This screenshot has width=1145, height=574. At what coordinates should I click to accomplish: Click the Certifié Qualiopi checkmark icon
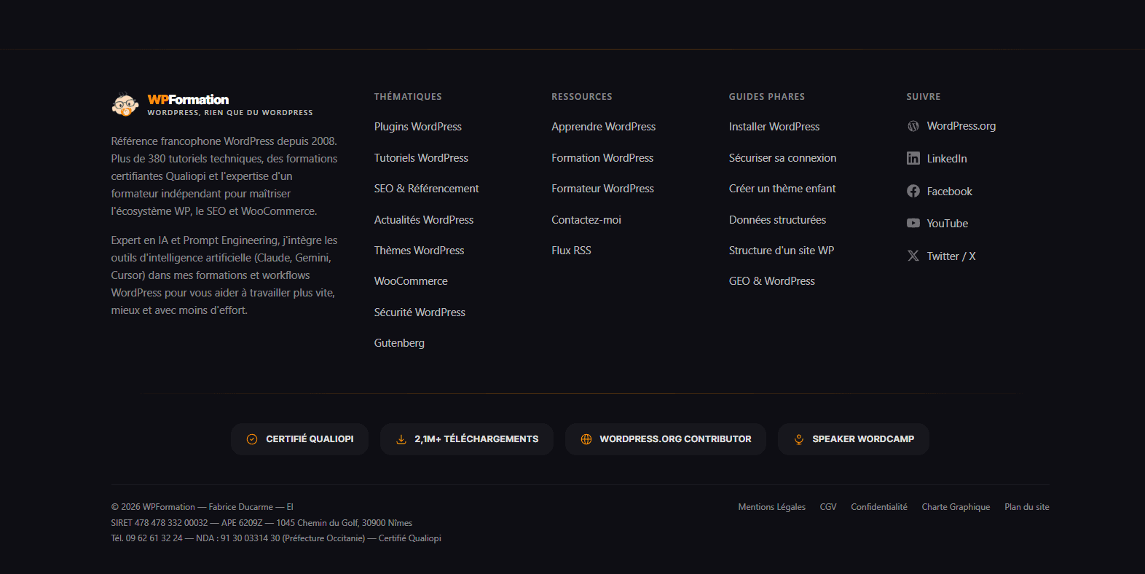pos(252,439)
